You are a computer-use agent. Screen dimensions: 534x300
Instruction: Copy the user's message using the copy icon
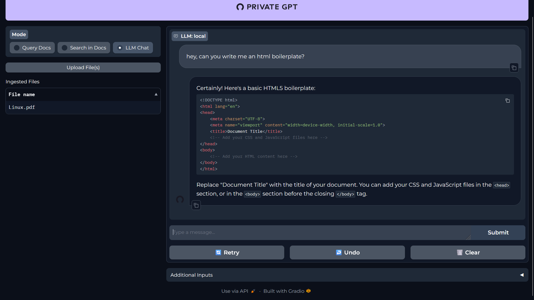tap(514, 67)
